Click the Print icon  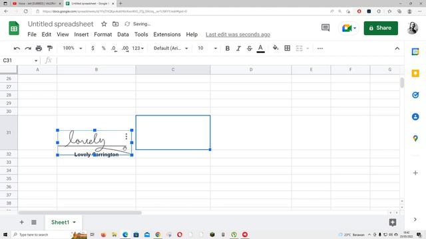click(x=39, y=48)
